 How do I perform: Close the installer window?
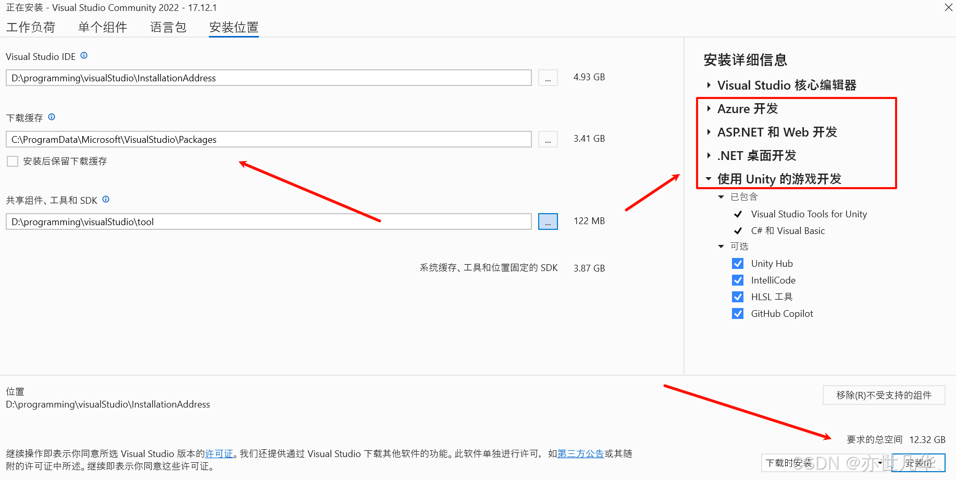[x=948, y=7]
